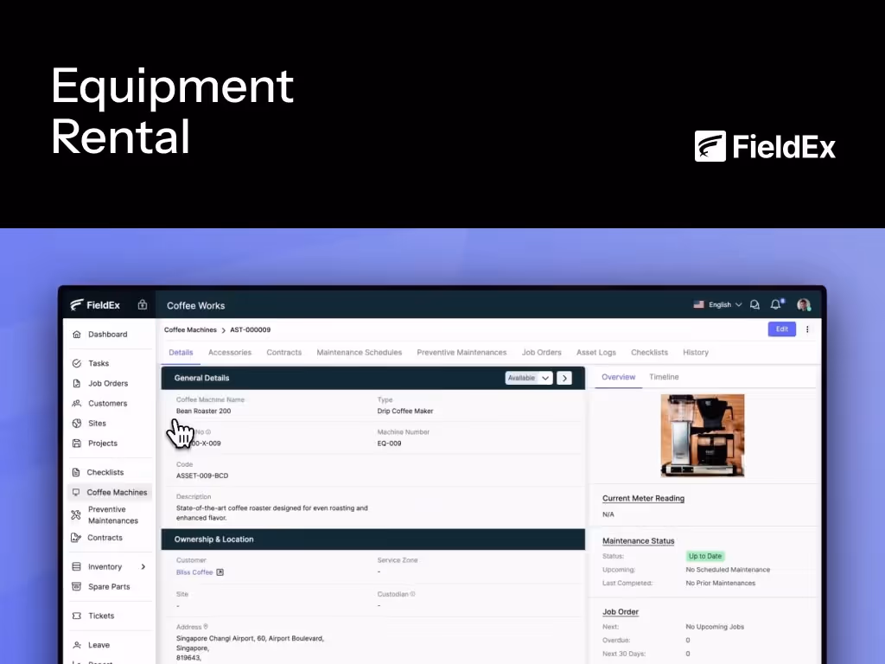The width and height of the screenshot is (885, 664).
Task: Click the arrow button next to Available
Action: pyautogui.click(x=564, y=378)
